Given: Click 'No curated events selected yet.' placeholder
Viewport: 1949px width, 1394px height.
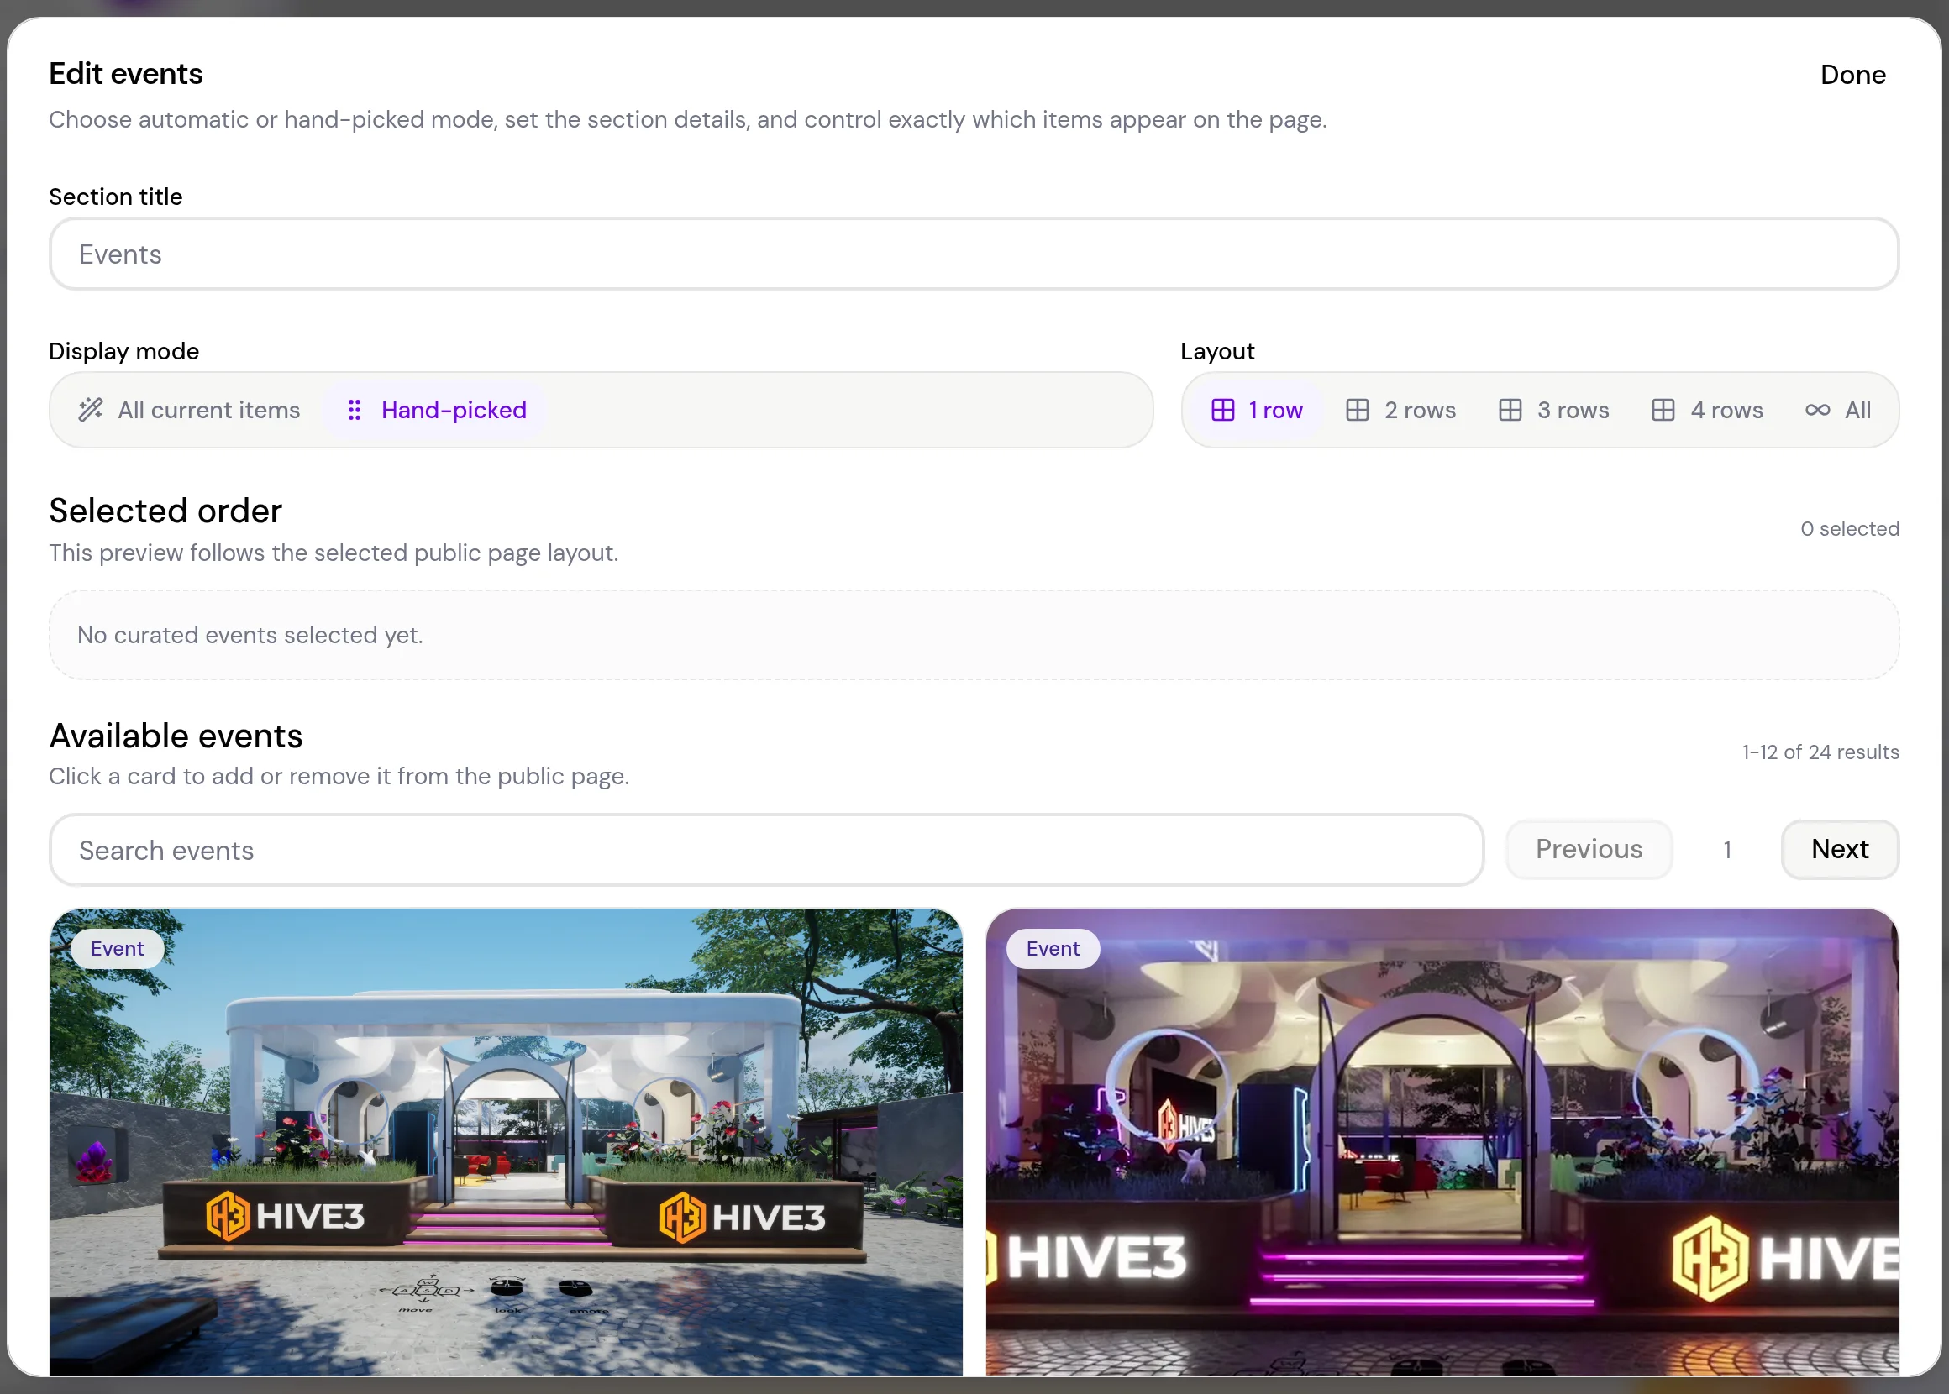Looking at the screenshot, I should click(250, 635).
